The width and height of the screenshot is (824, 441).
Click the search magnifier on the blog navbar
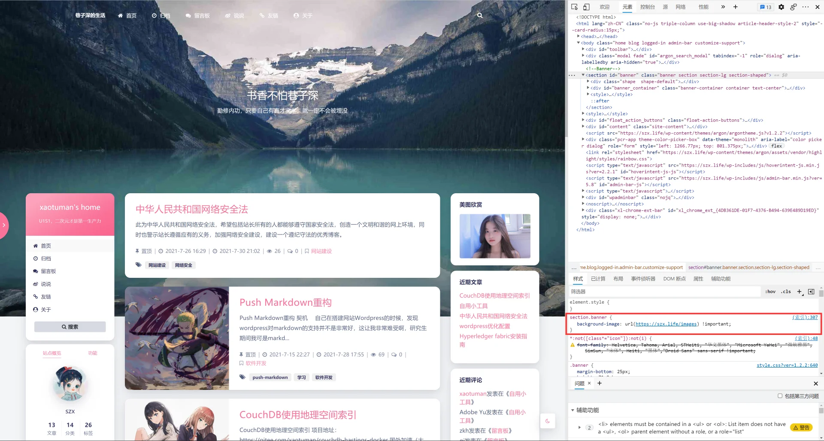(x=479, y=15)
